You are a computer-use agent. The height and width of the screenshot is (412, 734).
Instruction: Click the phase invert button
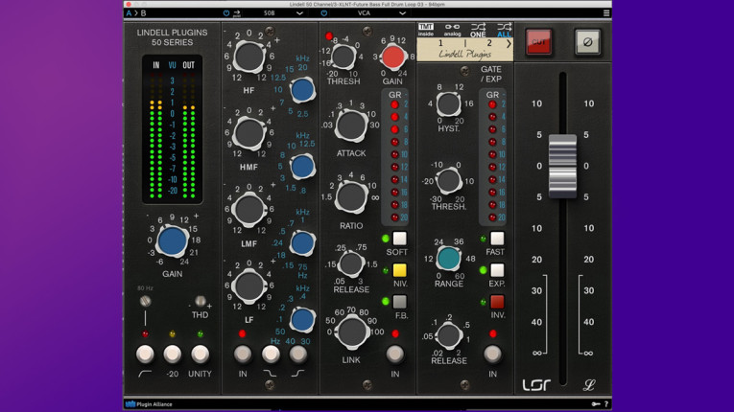point(587,42)
